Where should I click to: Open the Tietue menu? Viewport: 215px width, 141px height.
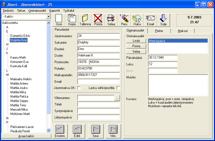tap(21, 11)
